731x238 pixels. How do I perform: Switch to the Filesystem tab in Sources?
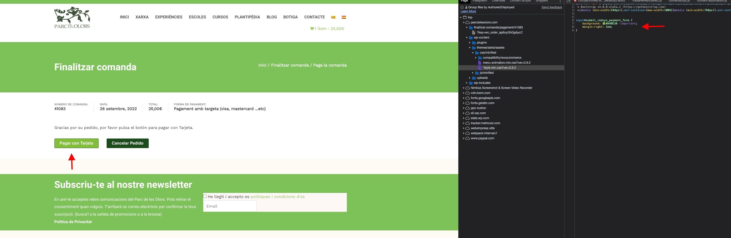(x=480, y=1)
